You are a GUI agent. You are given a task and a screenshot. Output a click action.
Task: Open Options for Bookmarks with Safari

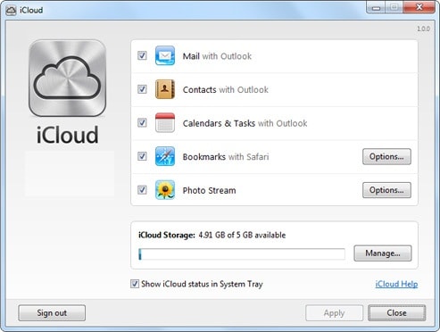pos(386,156)
